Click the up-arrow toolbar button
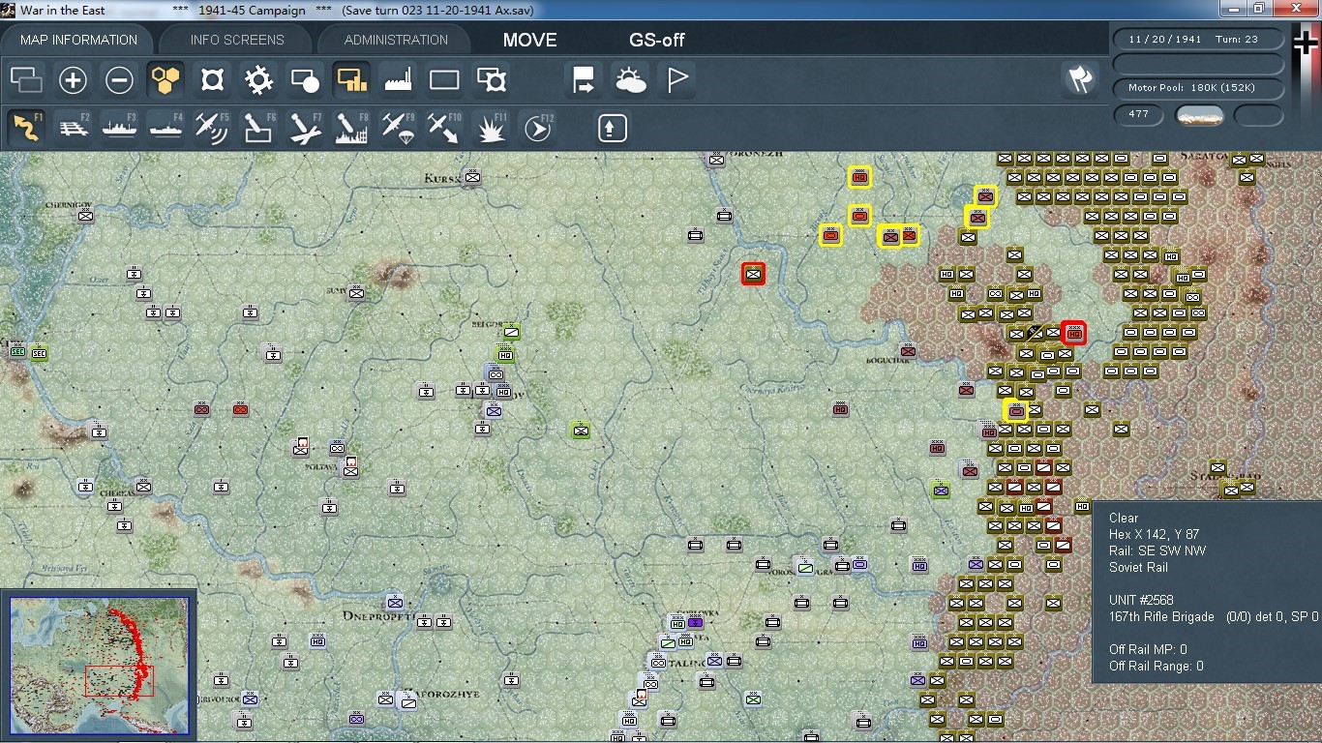The width and height of the screenshot is (1322, 743). point(612,128)
